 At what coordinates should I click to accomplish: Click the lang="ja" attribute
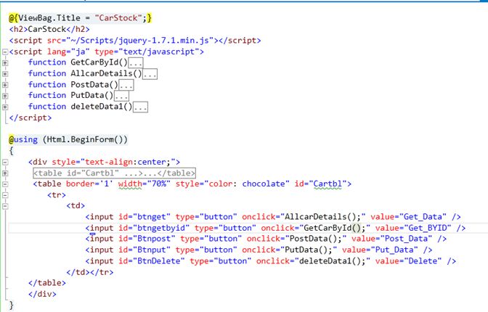(68, 52)
